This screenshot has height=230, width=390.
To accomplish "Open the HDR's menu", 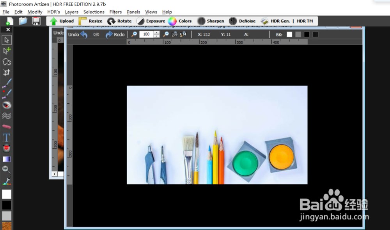I will 53,12.
